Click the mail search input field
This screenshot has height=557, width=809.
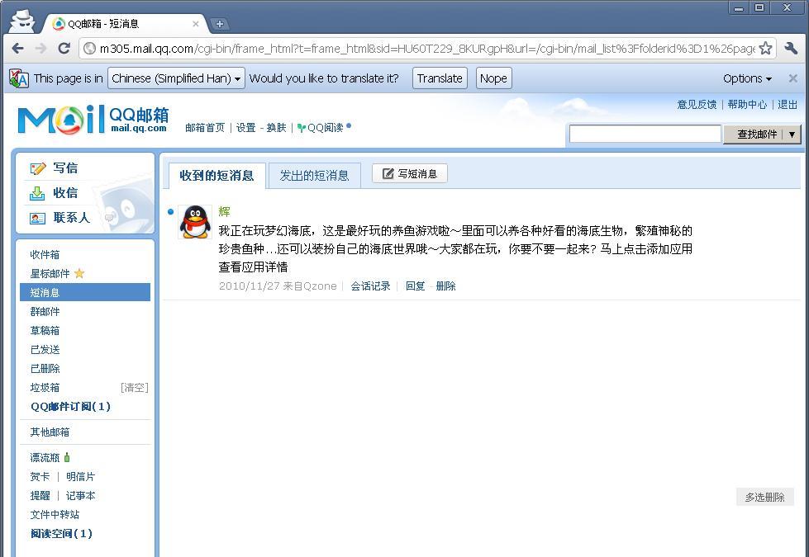pyautogui.click(x=645, y=134)
